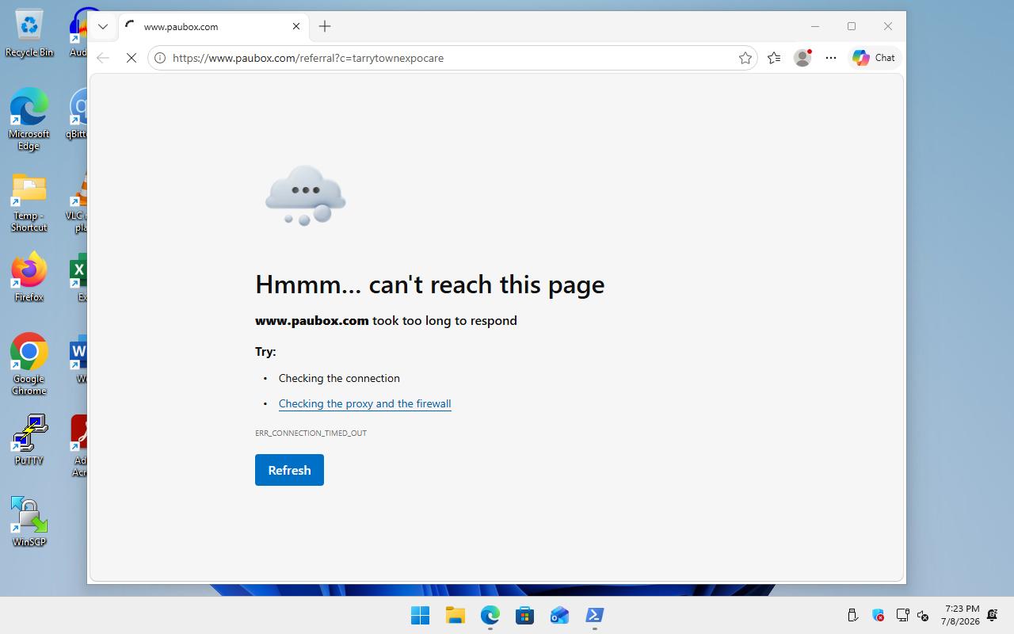Close the www.paubox.com tab
The width and height of the screenshot is (1014, 634).
point(296,26)
